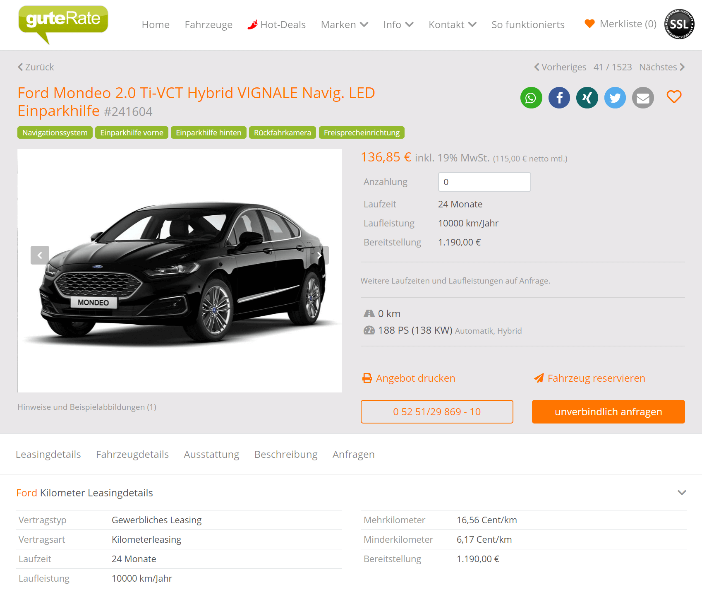Switch to Ausstattung tab
The width and height of the screenshot is (702, 592).
[211, 454]
